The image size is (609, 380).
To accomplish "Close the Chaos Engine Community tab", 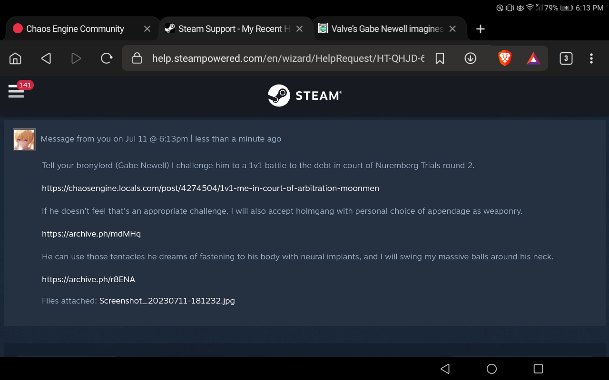I will click(x=147, y=29).
